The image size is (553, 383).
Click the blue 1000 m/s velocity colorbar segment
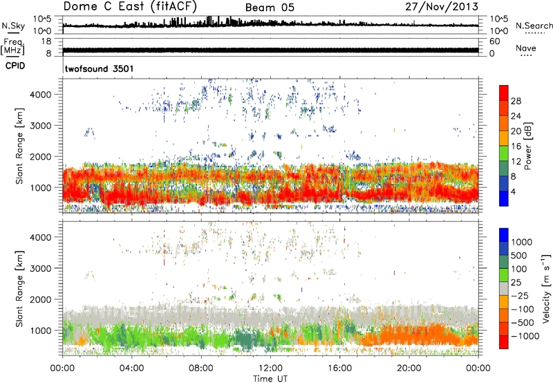[x=504, y=235]
